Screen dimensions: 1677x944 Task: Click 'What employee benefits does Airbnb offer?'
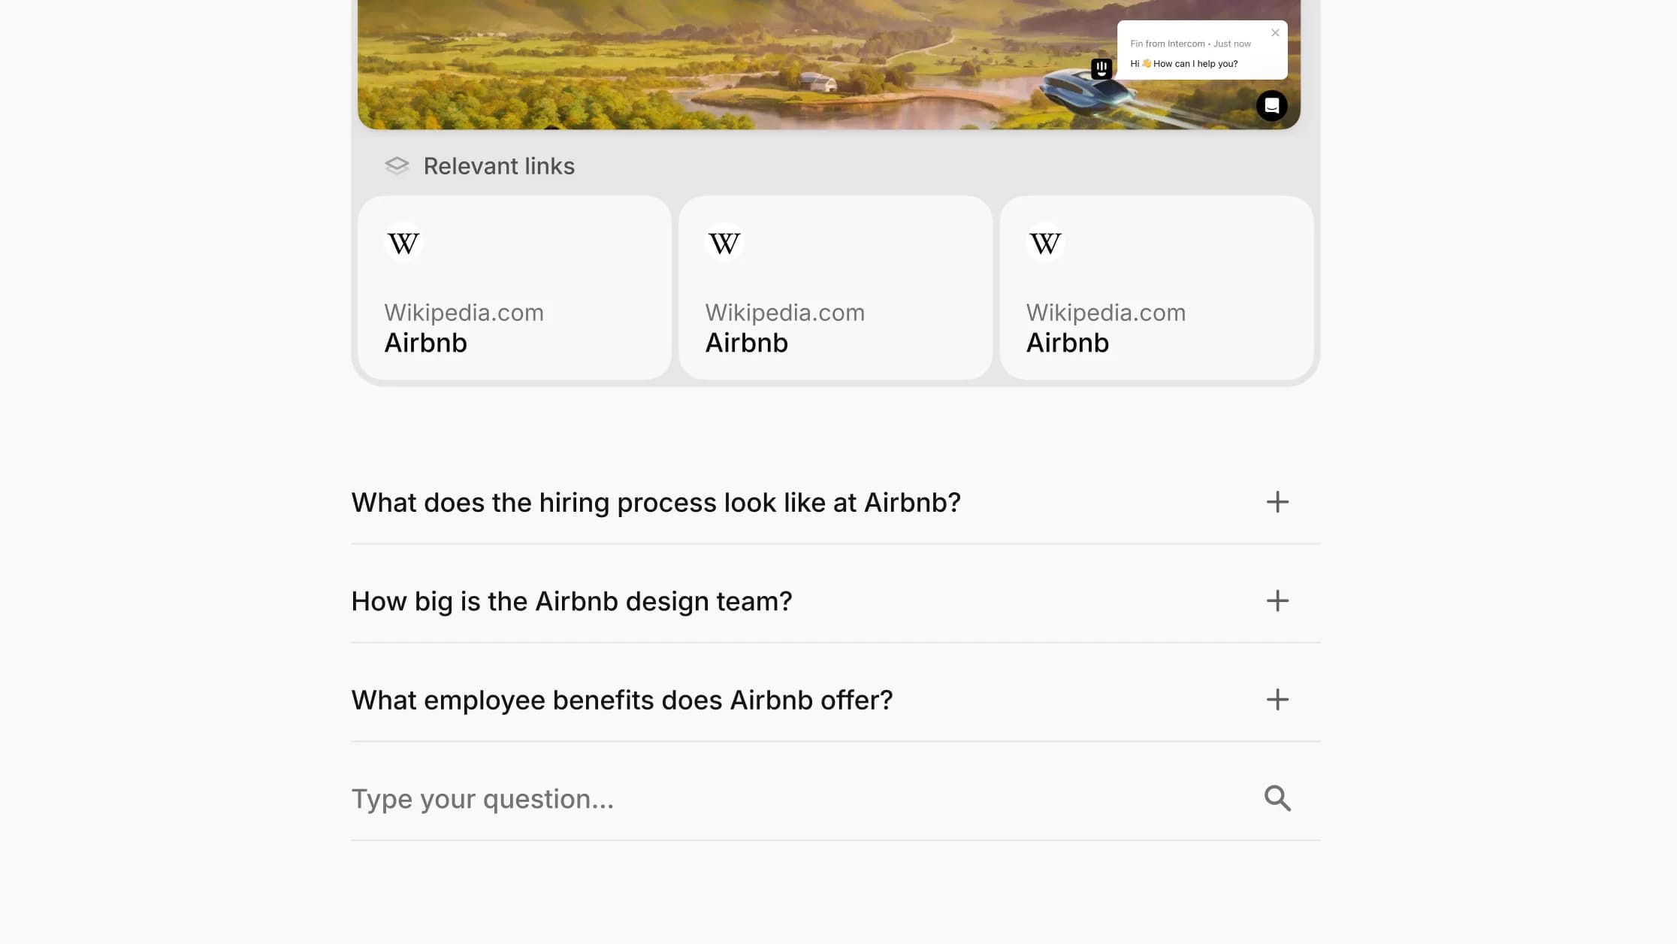coord(622,700)
